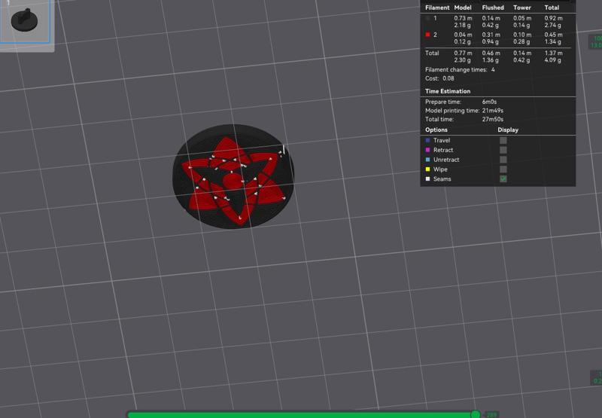This screenshot has width=602, height=418.
Task: Click the Model printing time value 21m49s
Action: pyautogui.click(x=493, y=111)
